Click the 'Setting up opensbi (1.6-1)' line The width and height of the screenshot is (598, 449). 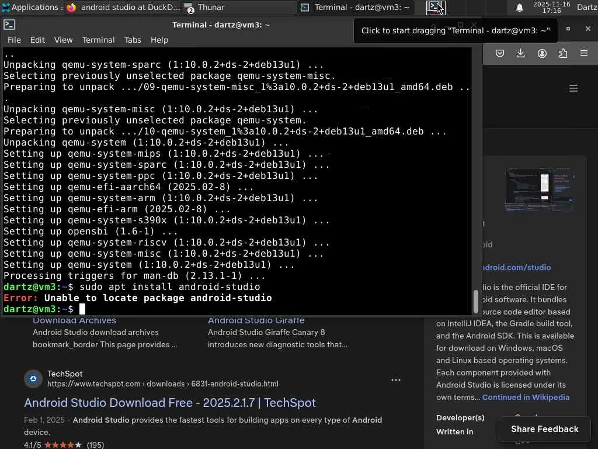91,232
